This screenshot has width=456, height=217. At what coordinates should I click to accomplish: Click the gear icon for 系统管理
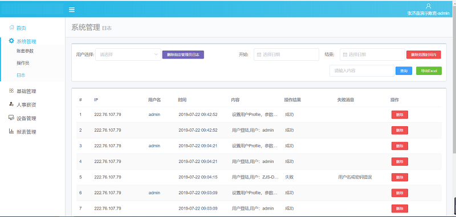11,41
